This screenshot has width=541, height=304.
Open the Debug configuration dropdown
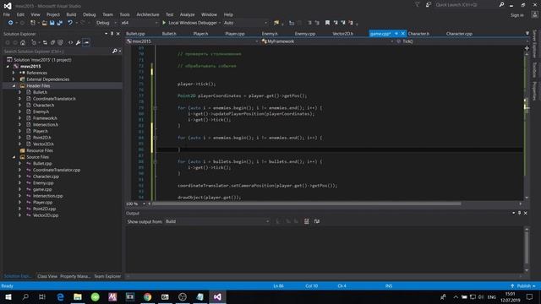tap(107, 23)
